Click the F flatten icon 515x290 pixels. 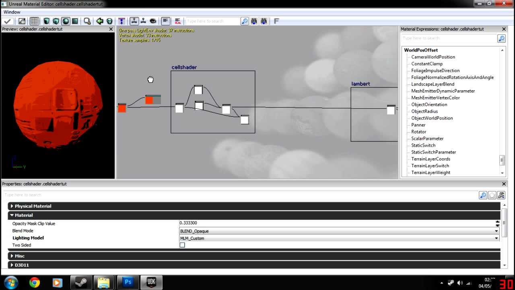(276, 21)
